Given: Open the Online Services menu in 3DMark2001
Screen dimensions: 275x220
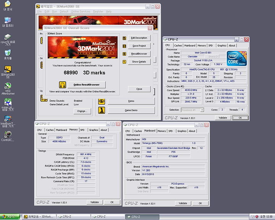Looking at the screenshot, I should [81, 11].
